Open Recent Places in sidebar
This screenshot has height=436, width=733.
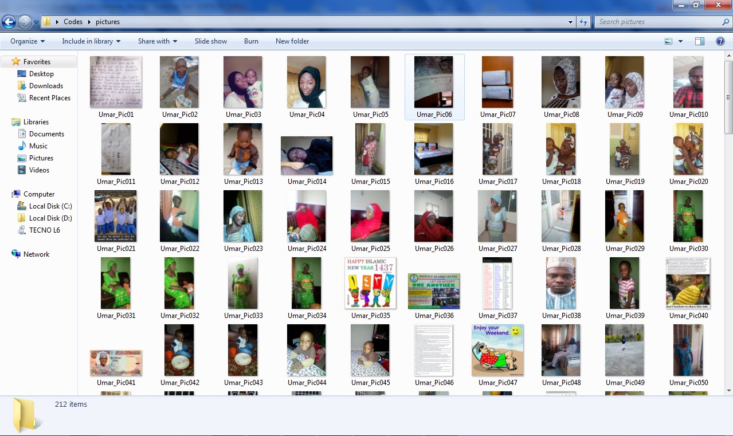[x=44, y=98]
